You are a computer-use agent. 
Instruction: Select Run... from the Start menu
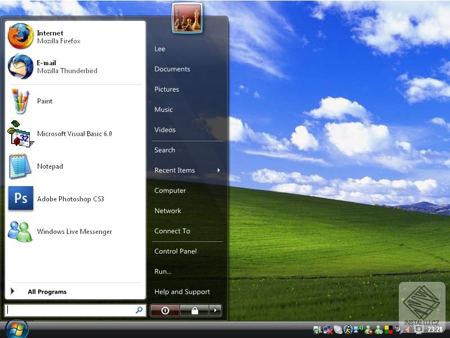163,272
